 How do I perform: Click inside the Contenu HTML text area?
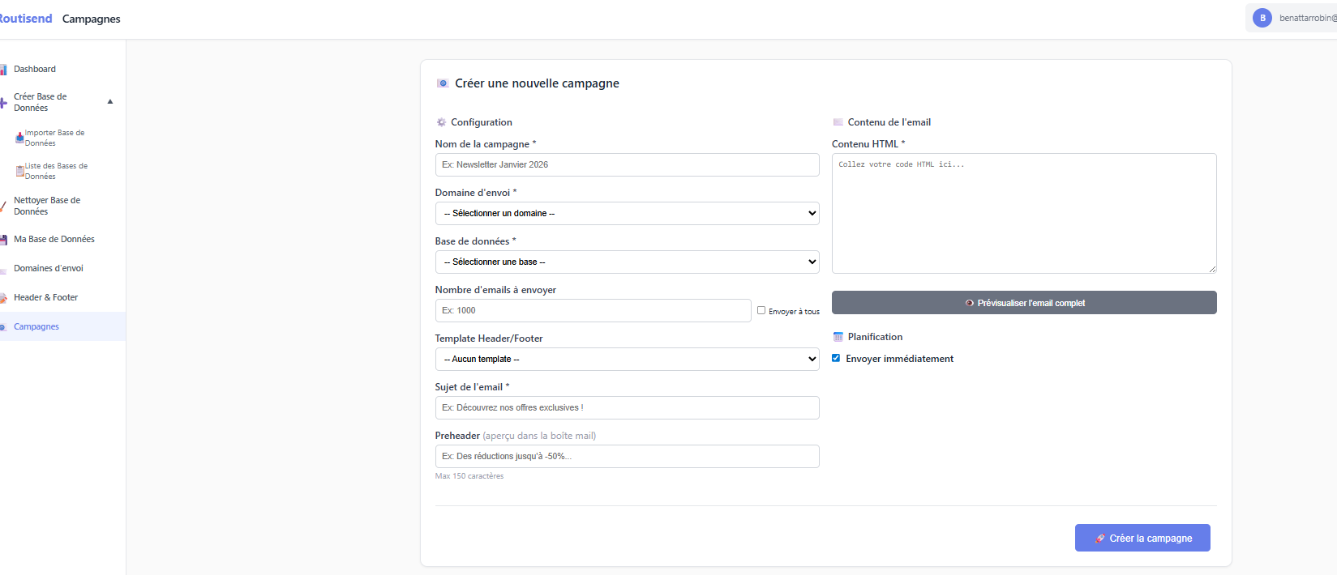(1023, 215)
